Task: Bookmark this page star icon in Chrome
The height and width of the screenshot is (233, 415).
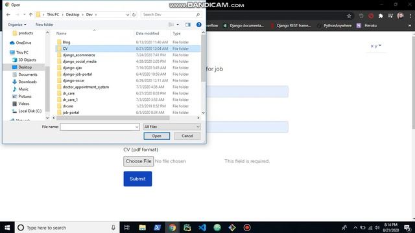Action: pyautogui.click(x=349, y=16)
